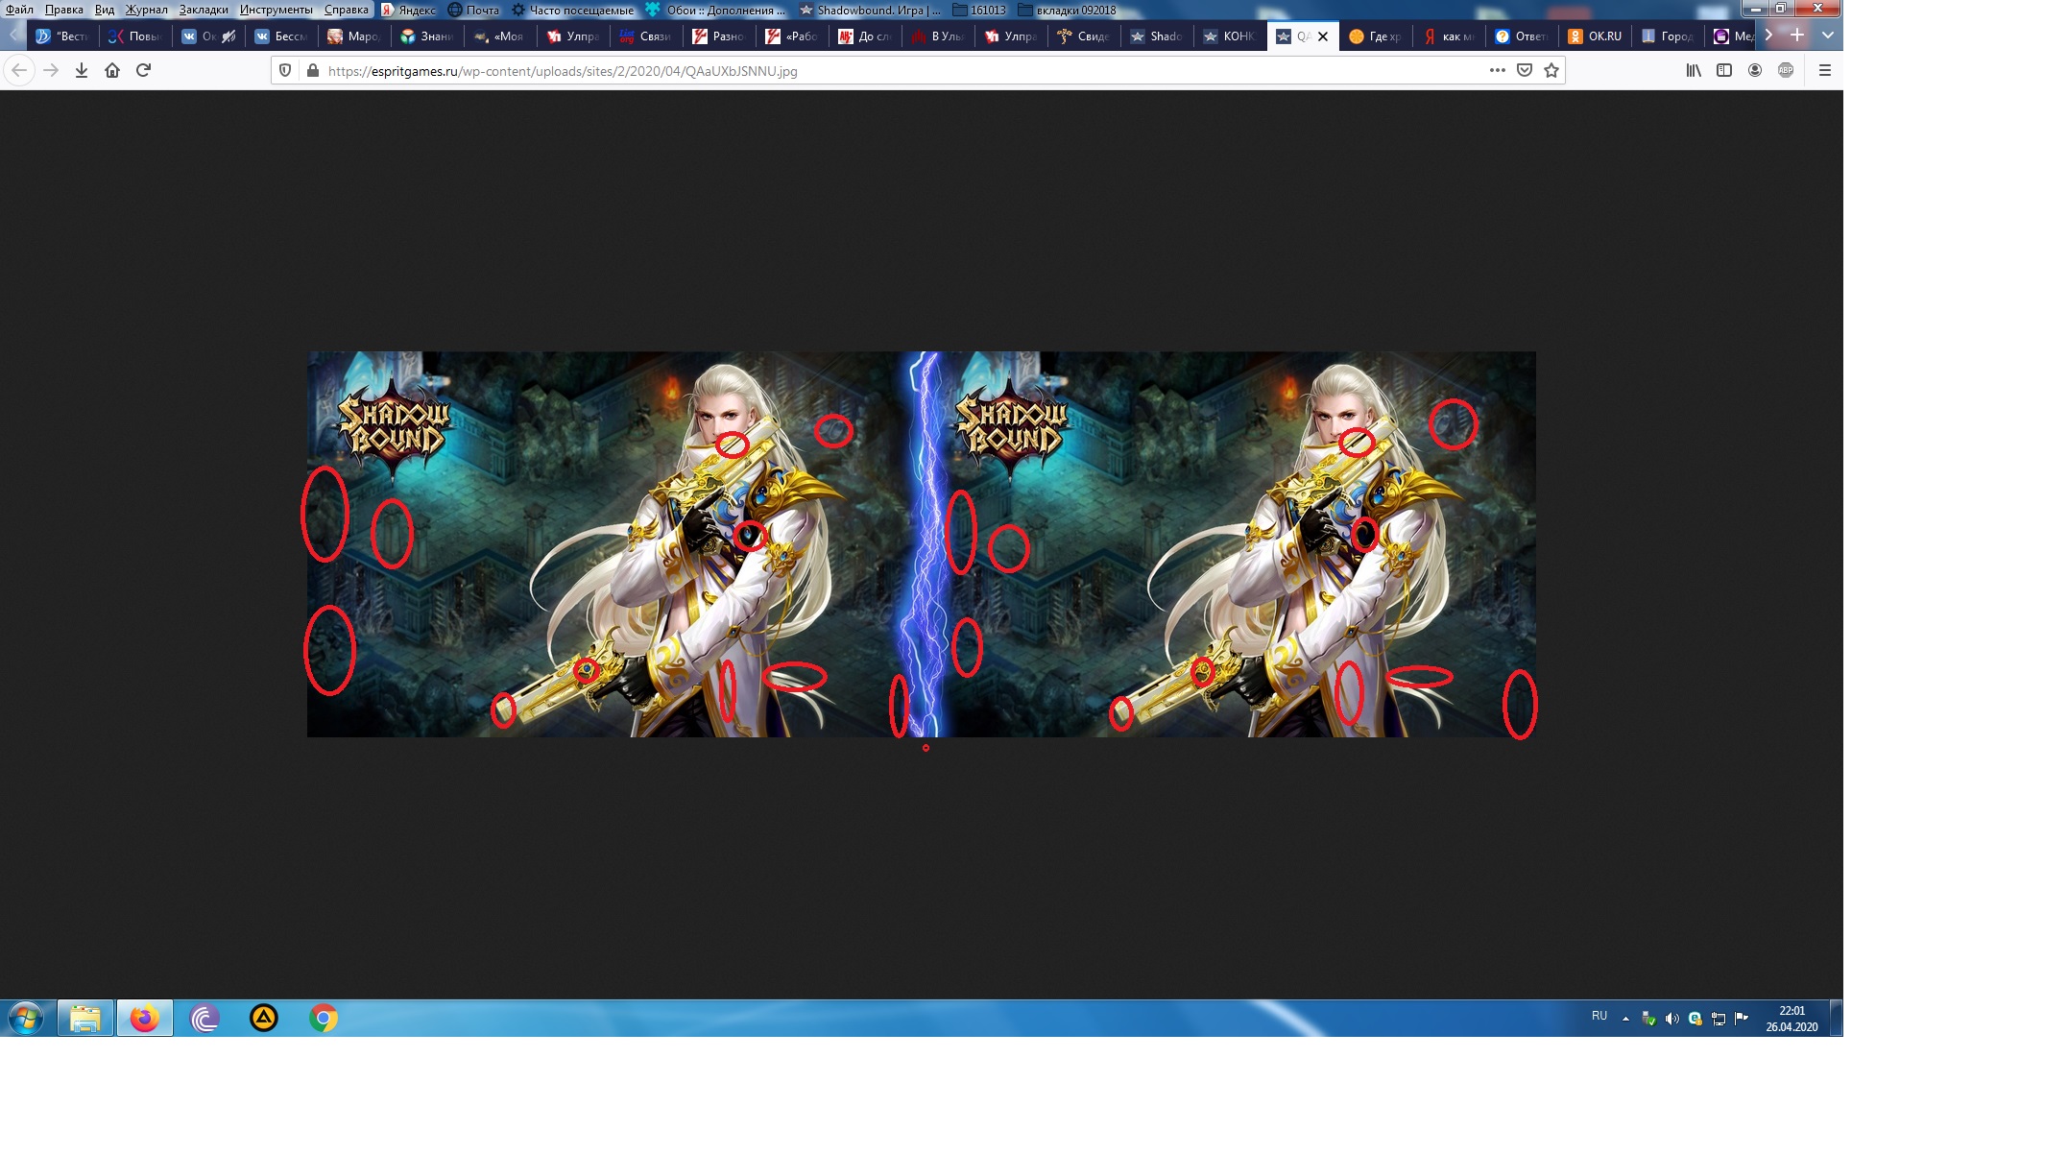Switch to the Где хр tab
Viewport: 2068px width, 1154px height.
pos(1376,36)
